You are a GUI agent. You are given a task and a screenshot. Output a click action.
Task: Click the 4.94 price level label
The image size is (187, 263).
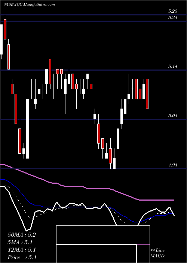click(x=173, y=165)
